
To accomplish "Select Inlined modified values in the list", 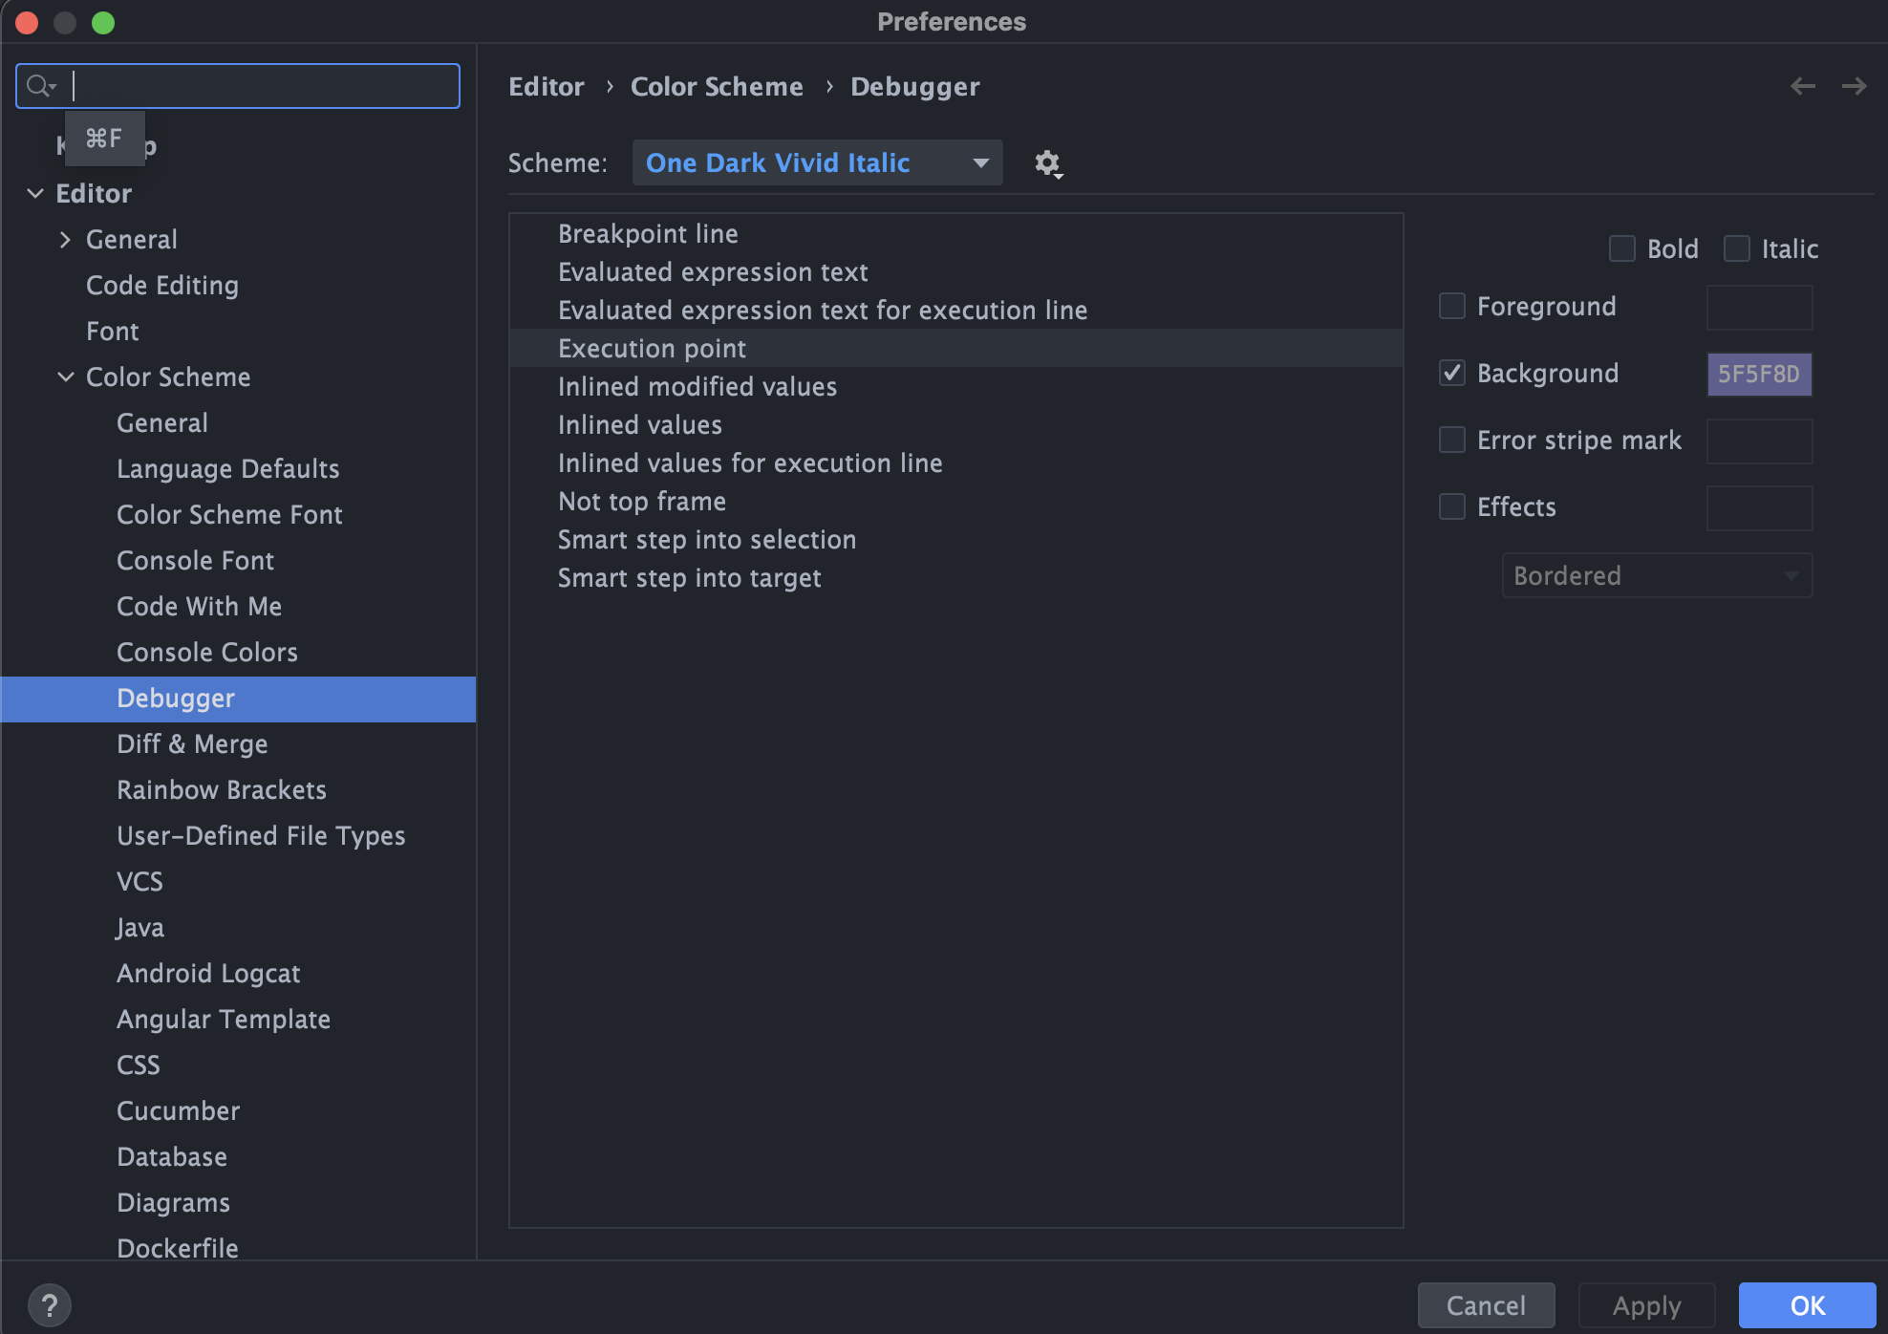I will point(697,386).
